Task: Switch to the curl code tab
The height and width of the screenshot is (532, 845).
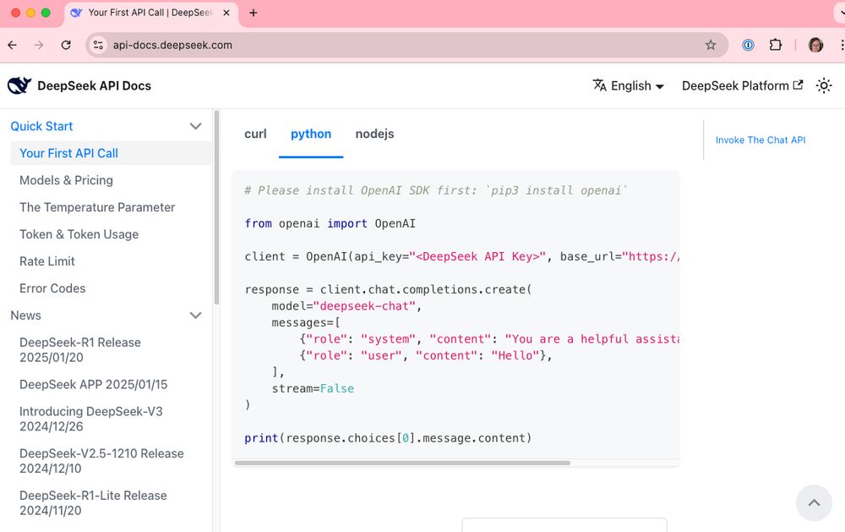Action: [255, 134]
